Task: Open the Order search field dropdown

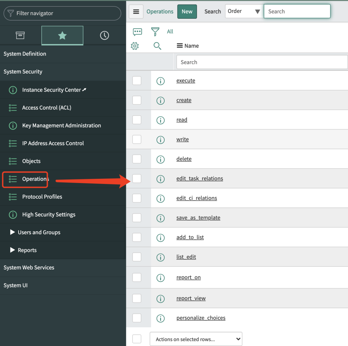Action: pos(244,11)
